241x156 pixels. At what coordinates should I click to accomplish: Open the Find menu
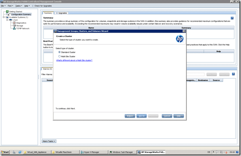click(10, 6)
